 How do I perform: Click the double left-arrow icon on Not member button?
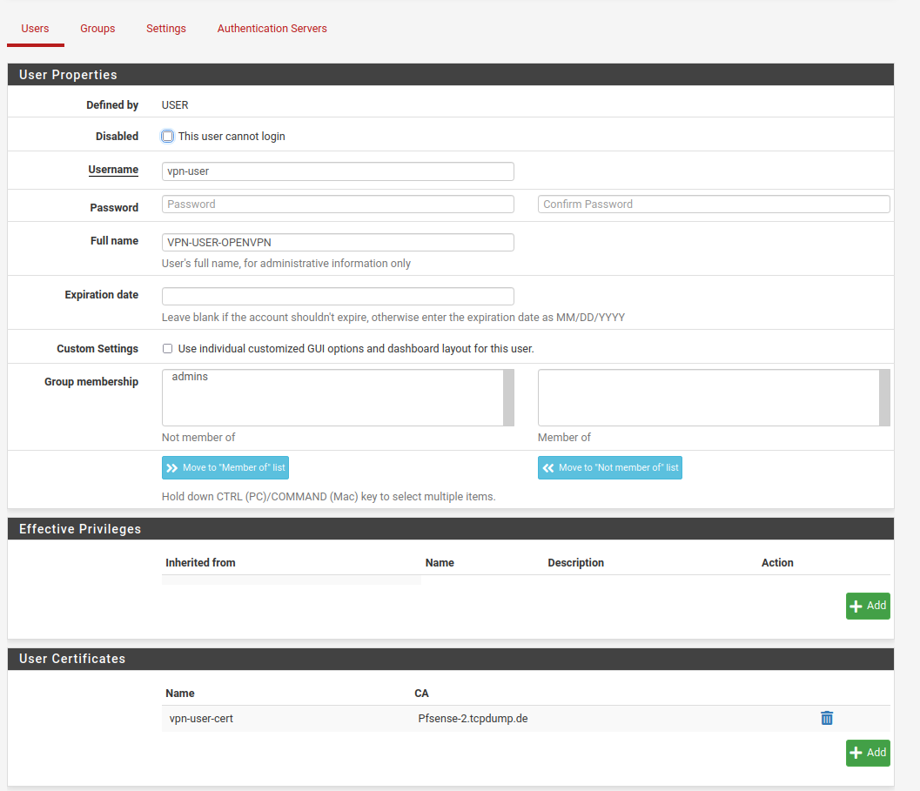pos(547,467)
